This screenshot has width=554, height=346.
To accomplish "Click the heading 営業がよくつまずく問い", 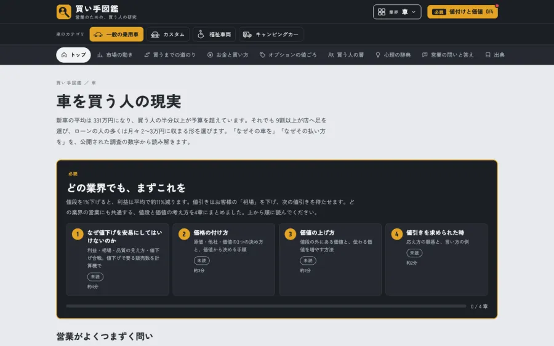I will (x=105, y=336).
